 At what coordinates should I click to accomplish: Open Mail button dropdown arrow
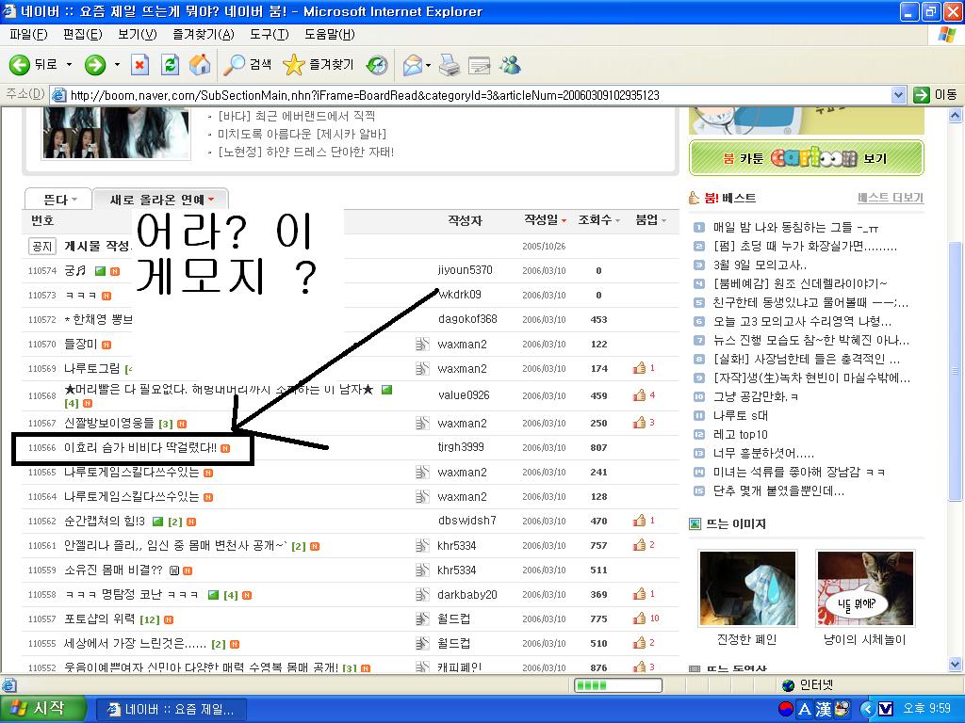tap(428, 65)
